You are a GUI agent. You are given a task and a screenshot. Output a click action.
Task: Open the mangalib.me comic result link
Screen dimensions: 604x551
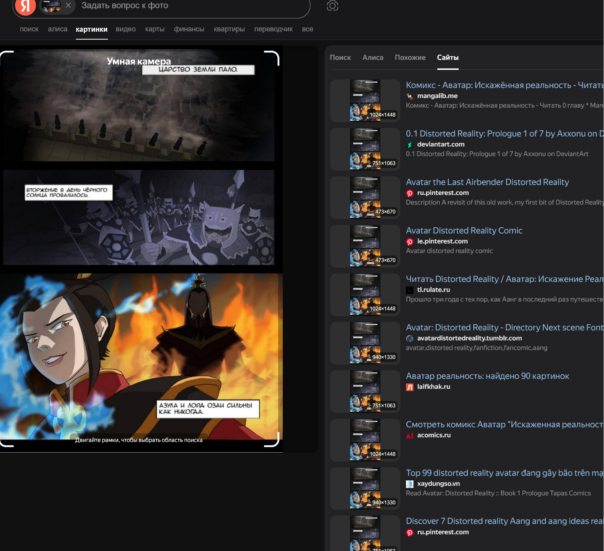click(505, 85)
